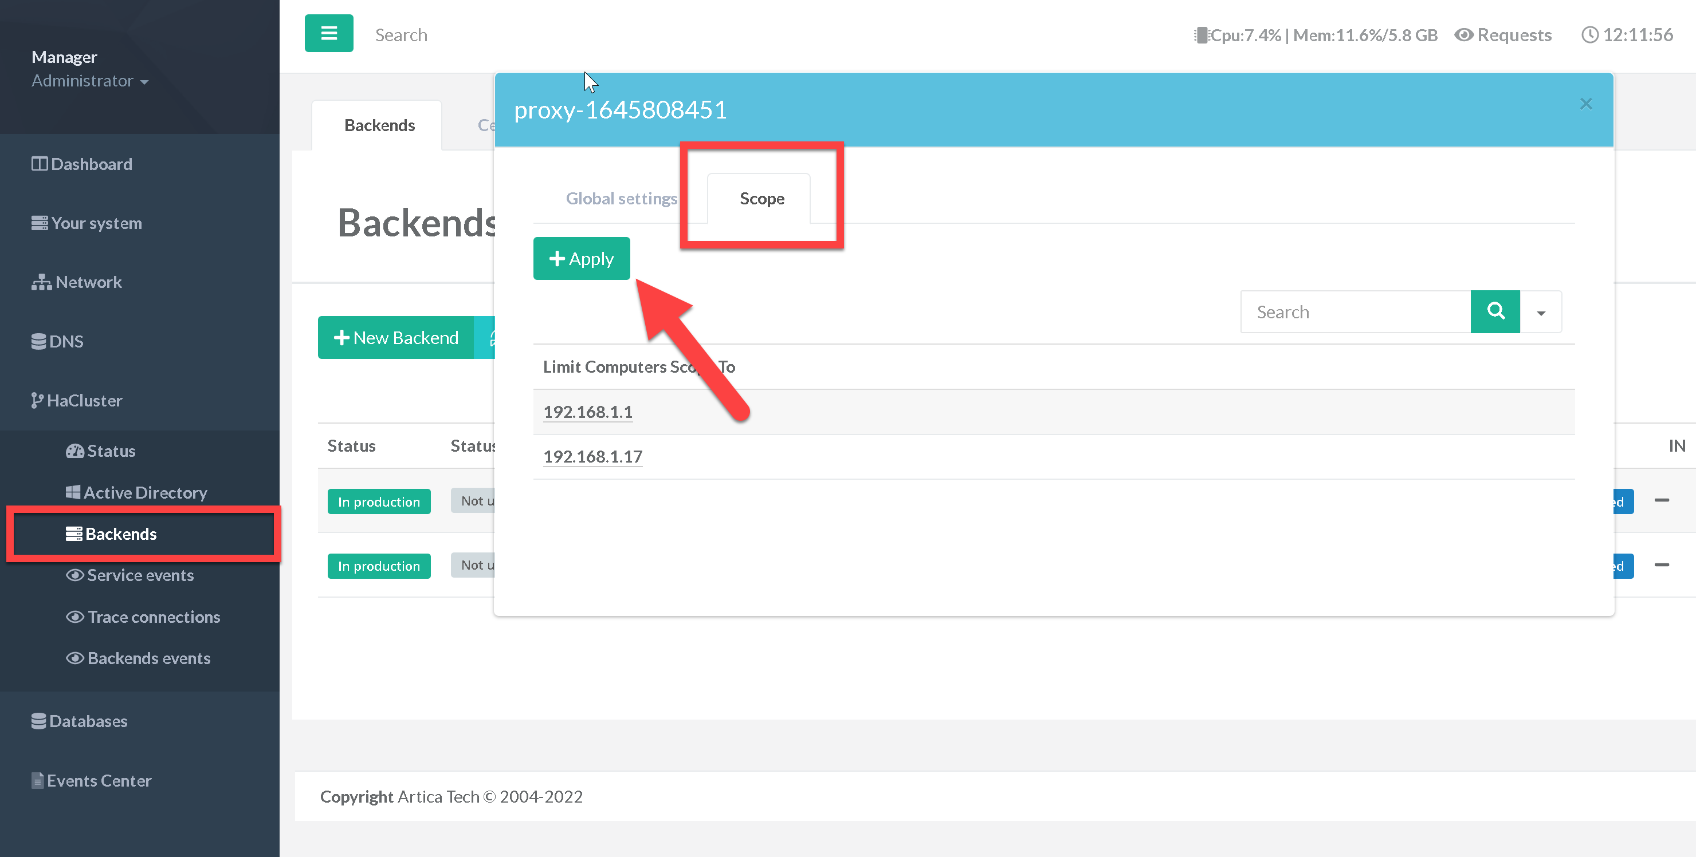The width and height of the screenshot is (1696, 857).
Task: Click the hamburger menu icon
Action: click(x=328, y=33)
